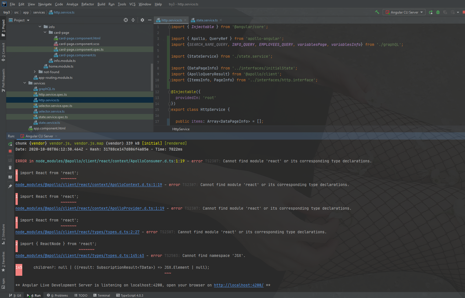Open the Favorites sidebar tool window

(x=3, y=262)
